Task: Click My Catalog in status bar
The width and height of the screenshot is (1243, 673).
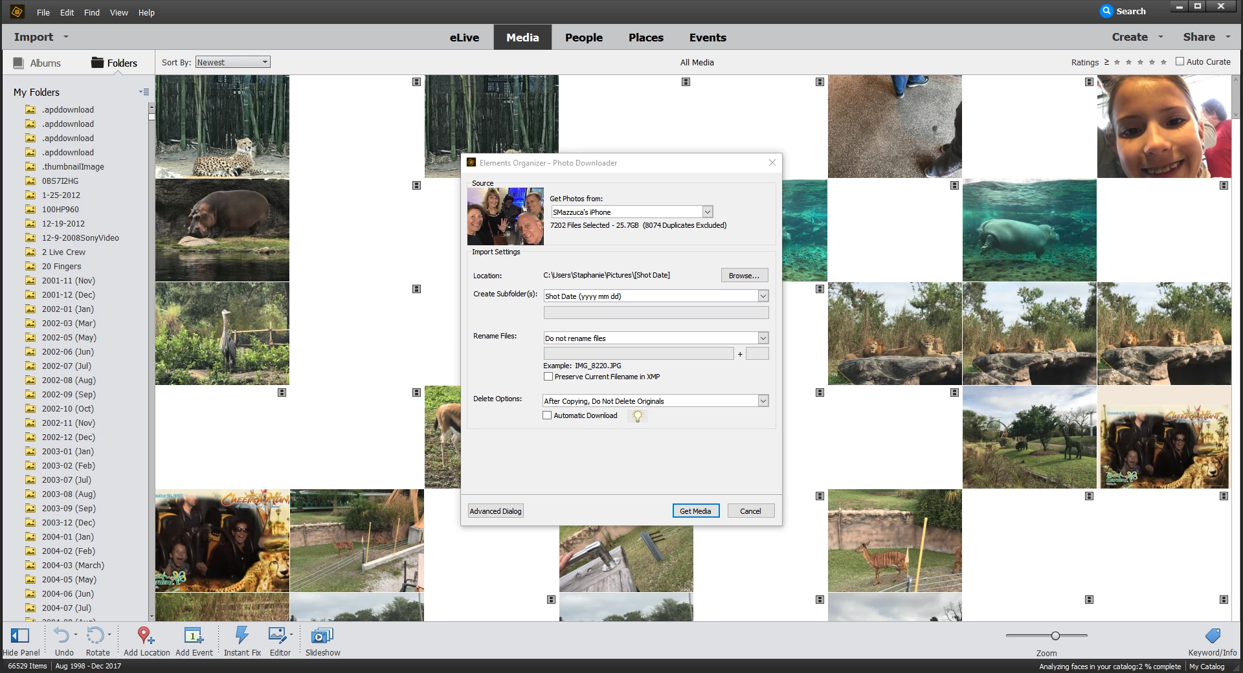Action: click(x=1207, y=666)
